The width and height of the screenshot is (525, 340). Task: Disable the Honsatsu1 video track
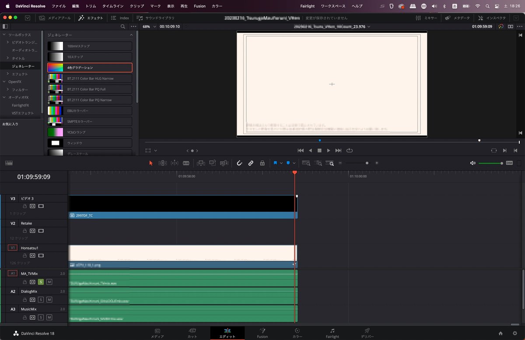click(x=41, y=256)
